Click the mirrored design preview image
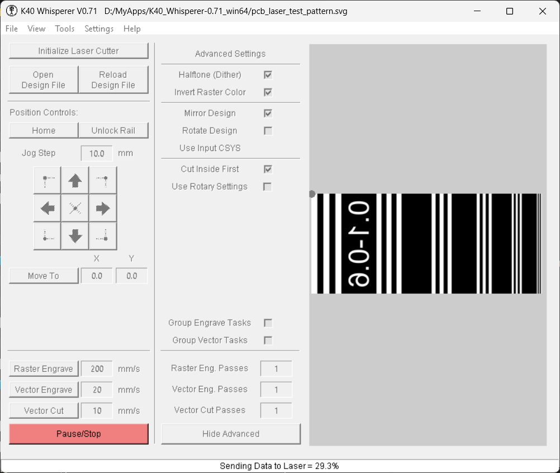 click(x=426, y=244)
